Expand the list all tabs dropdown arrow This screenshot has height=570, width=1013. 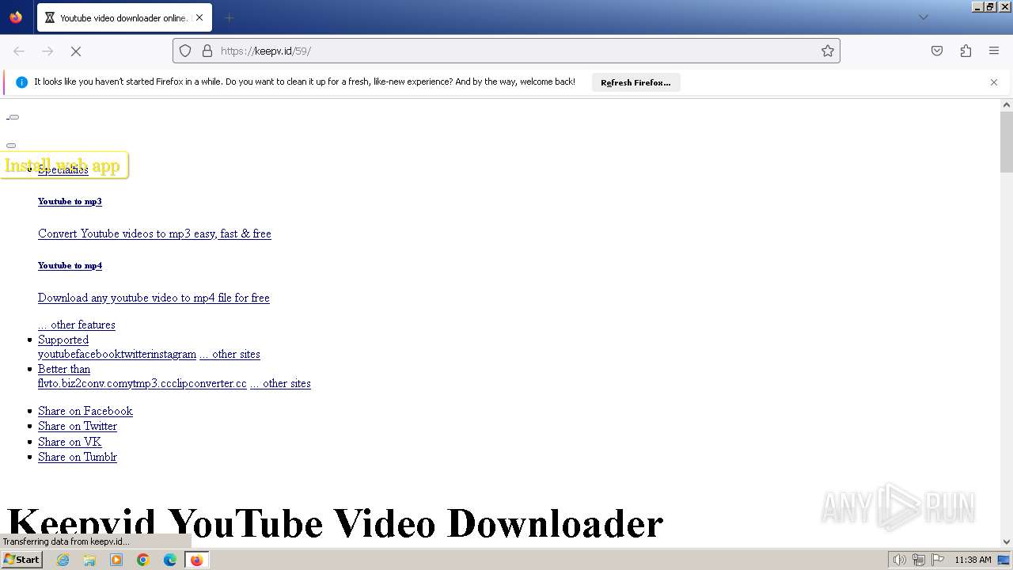[923, 17]
